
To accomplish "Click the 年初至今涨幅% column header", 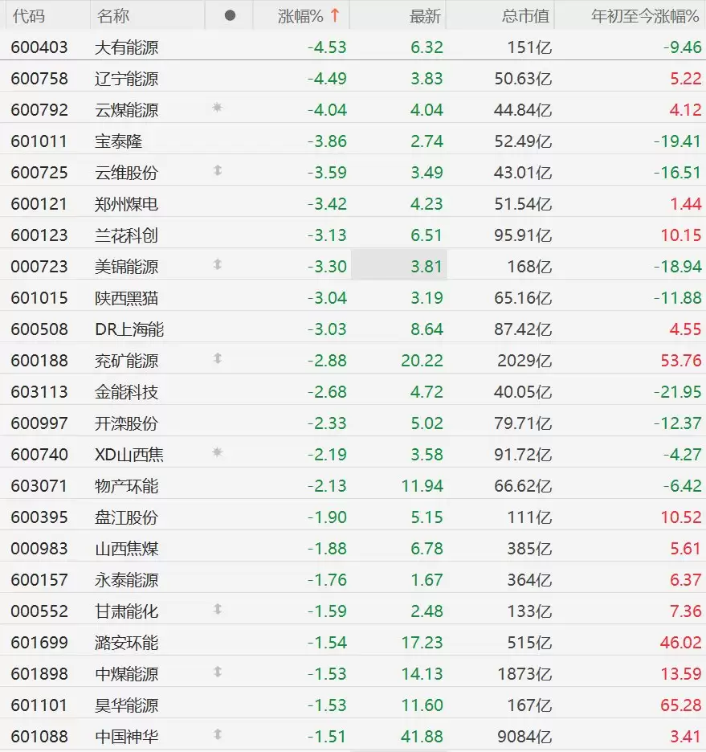I will [x=645, y=16].
